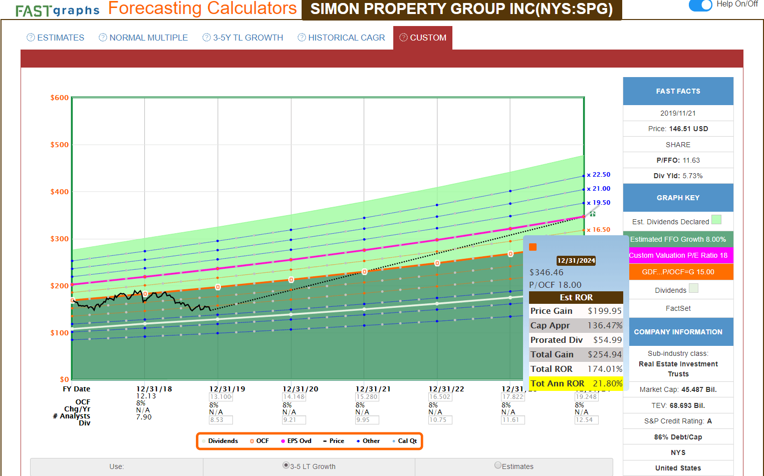Click the FactSet source label
The height and width of the screenshot is (476, 764).
pyautogui.click(x=678, y=308)
